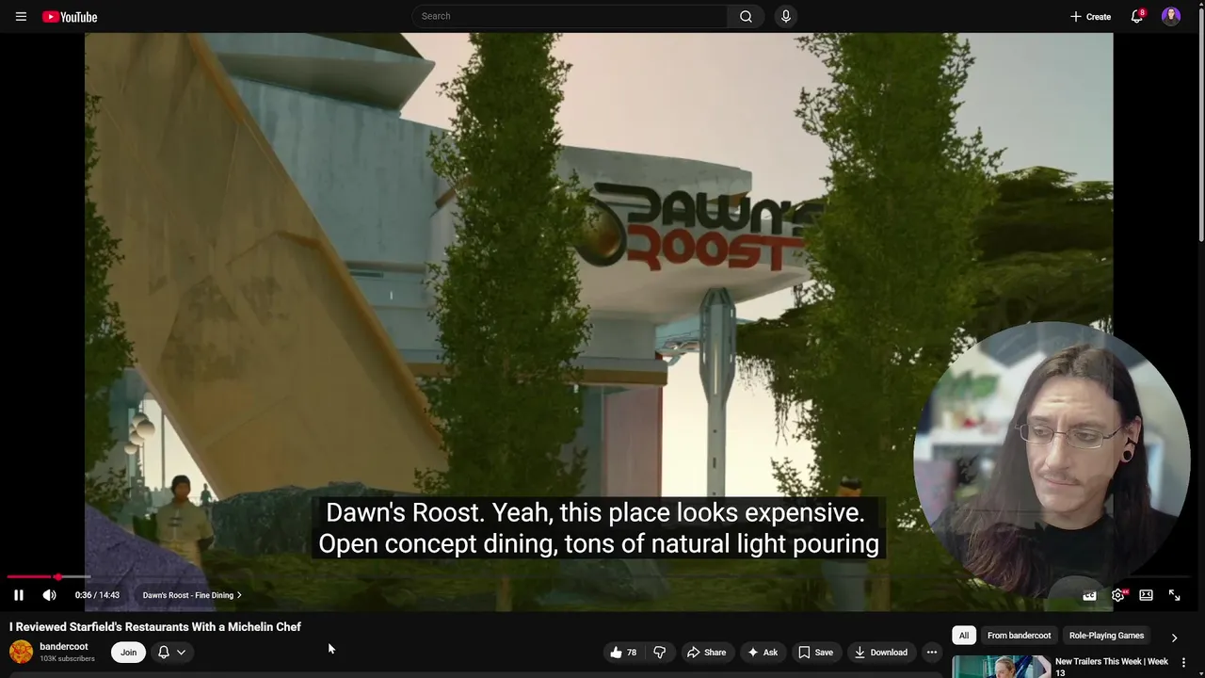Viewport: 1205px width, 678px height.
Task: Open more actions three-dot menu under video
Action: (x=932, y=652)
